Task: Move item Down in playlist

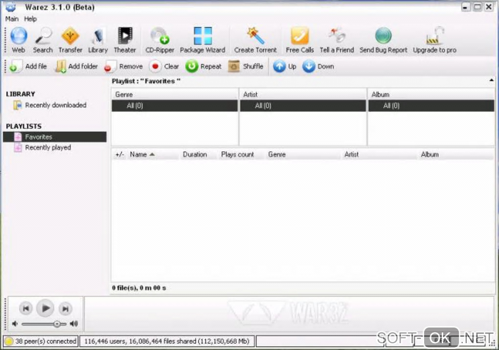Action: (318, 66)
